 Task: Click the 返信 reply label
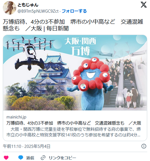pos(30,158)
